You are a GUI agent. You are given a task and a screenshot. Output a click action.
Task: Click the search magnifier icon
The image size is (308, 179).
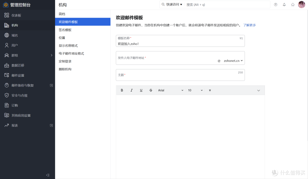(x=163, y=4)
